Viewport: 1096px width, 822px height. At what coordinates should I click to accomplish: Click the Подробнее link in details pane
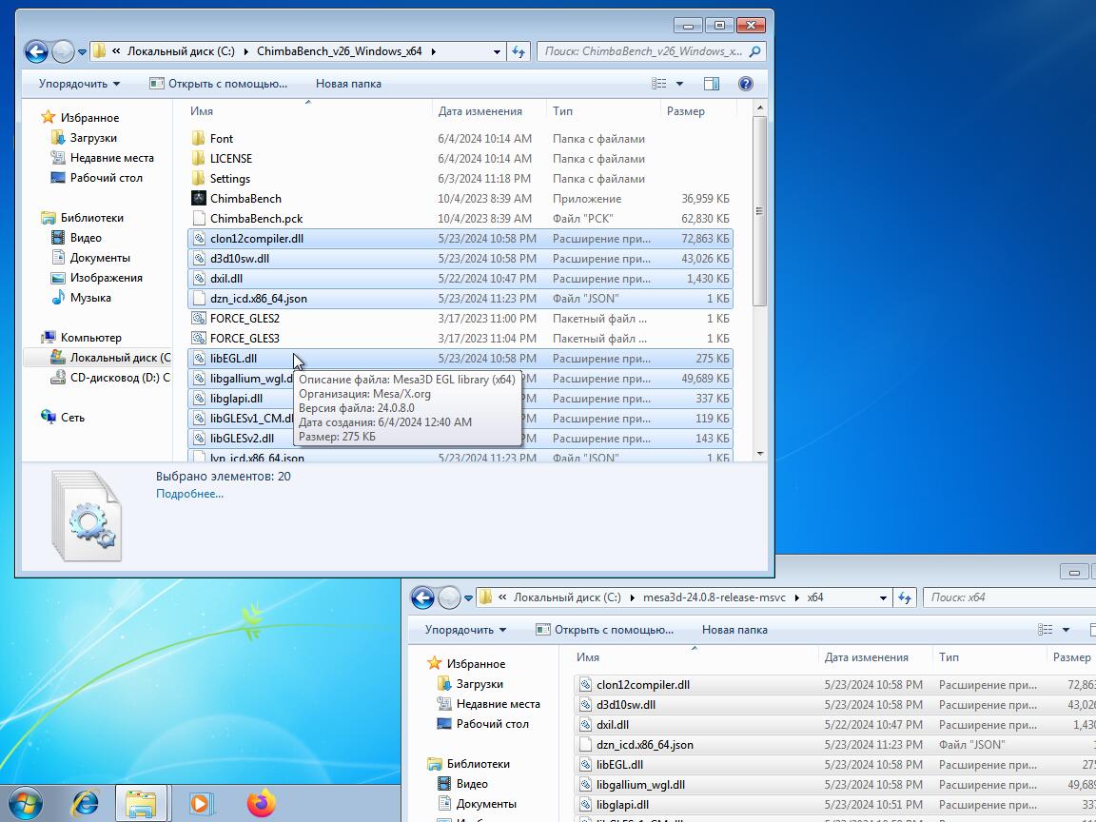click(x=189, y=494)
